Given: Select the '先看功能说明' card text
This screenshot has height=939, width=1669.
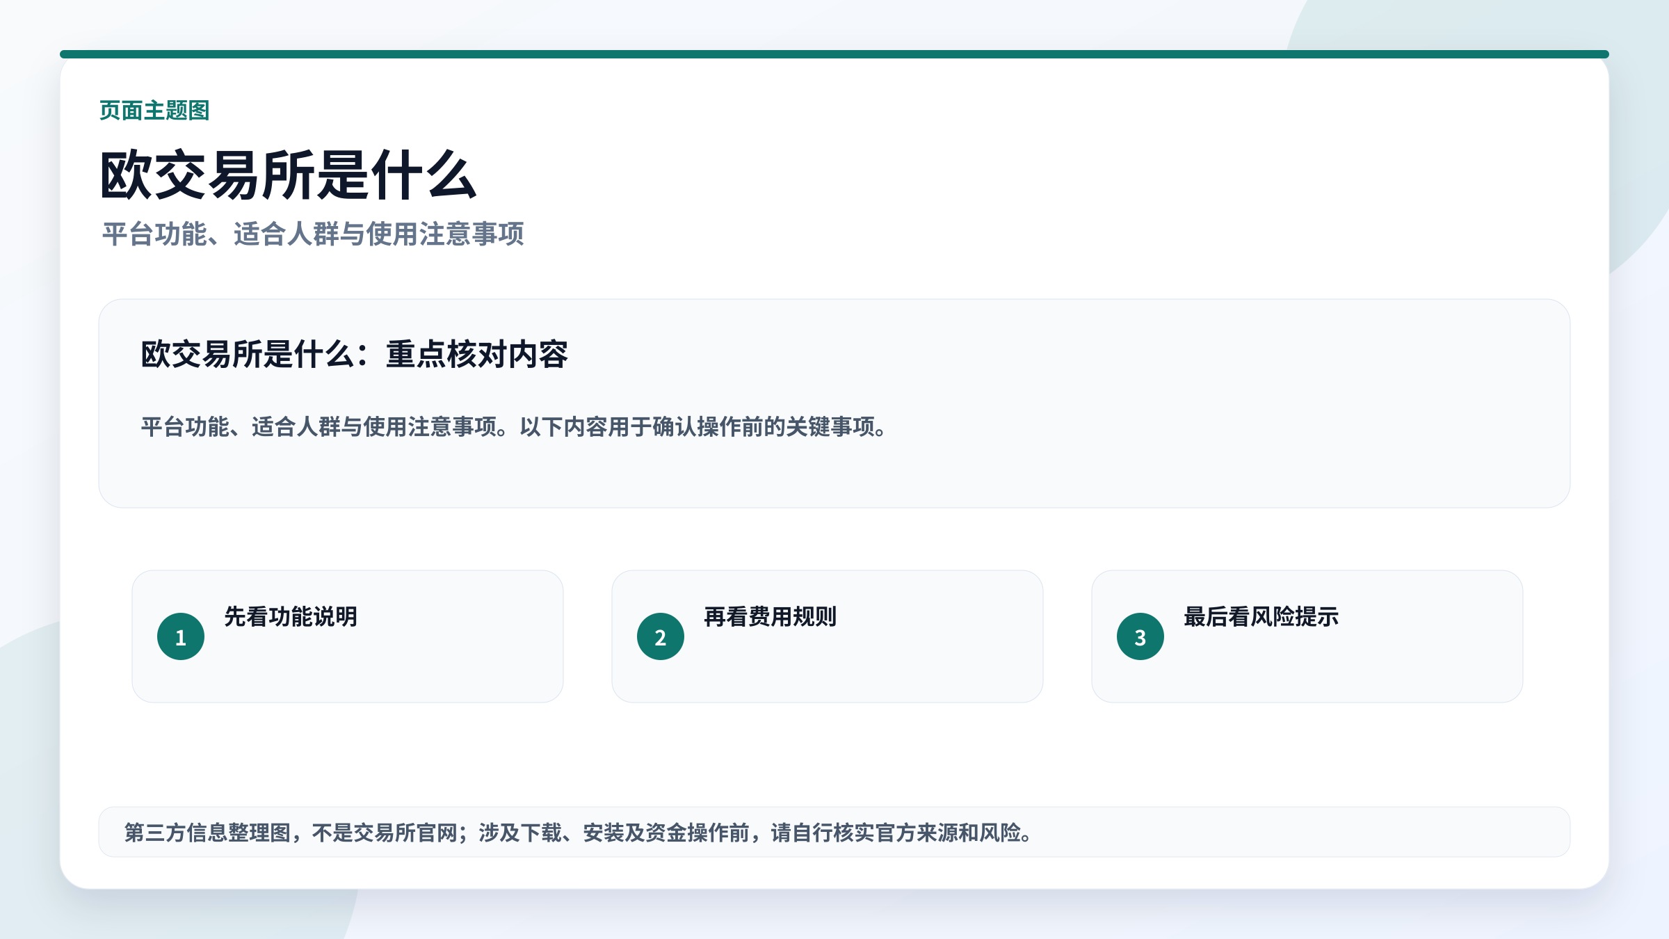Looking at the screenshot, I should pos(291,617).
